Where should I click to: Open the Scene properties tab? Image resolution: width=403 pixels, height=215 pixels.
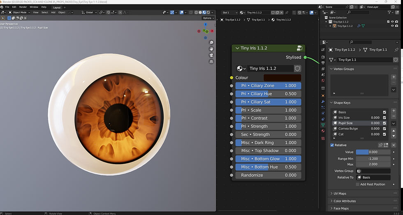(x=323, y=74)
